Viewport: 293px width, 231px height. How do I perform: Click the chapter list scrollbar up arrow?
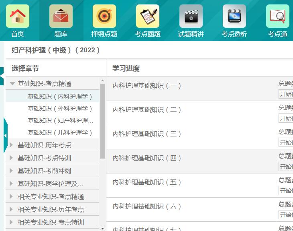click(x=102, y=80)
